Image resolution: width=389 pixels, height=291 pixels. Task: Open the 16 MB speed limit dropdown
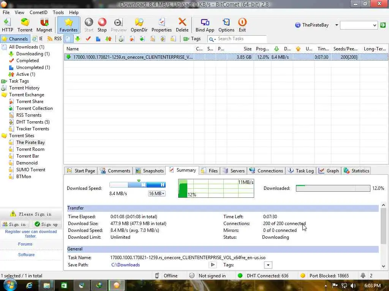(x=157, y=194)
